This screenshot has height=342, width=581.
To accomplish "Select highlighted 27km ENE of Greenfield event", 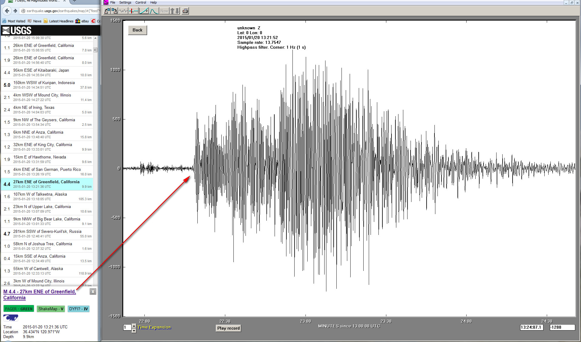I will click(47, 184).
